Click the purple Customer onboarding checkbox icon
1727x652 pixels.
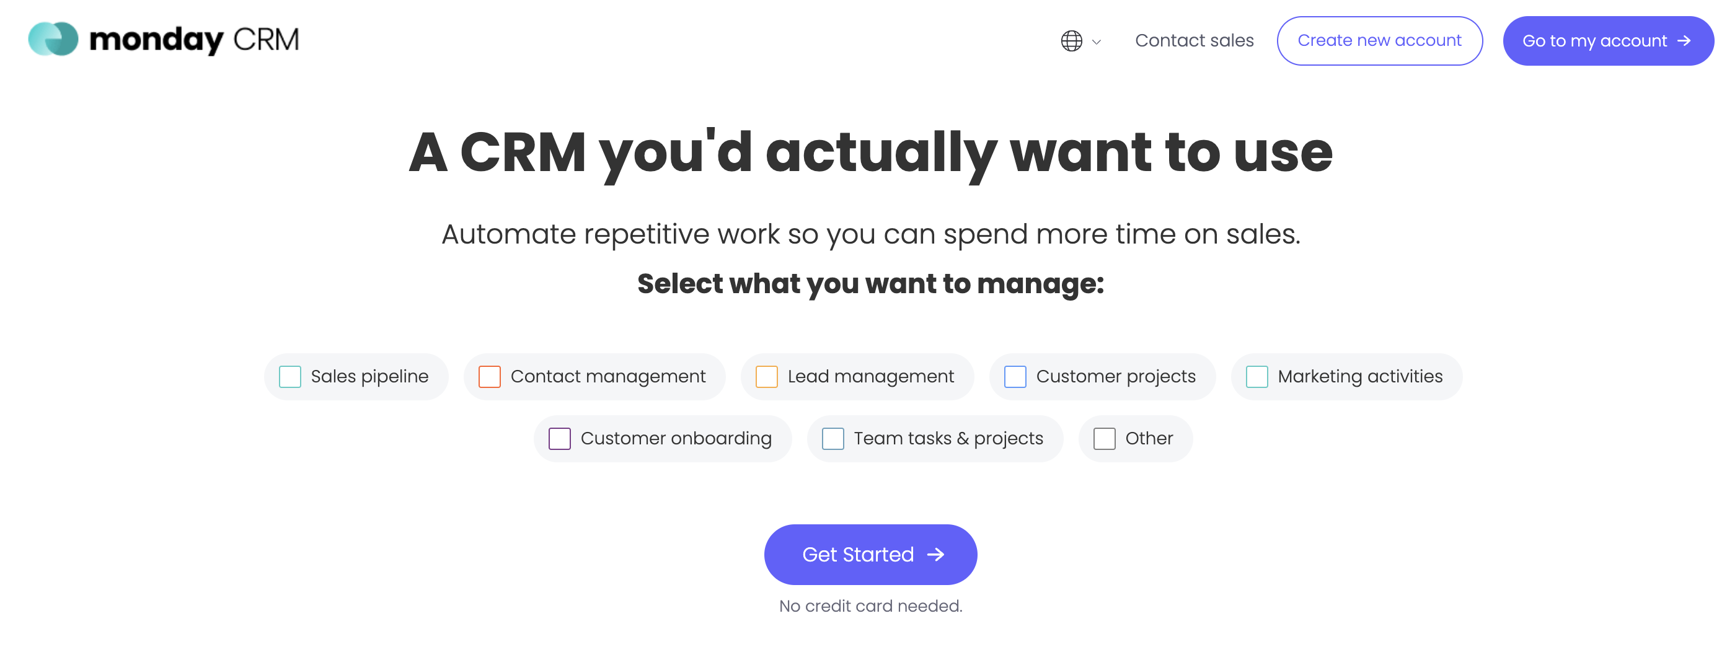pos(559,438)
